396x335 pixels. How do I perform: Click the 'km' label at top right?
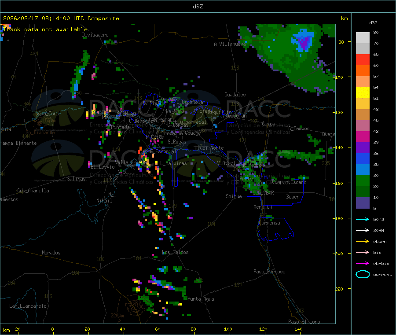click(344, 18)
